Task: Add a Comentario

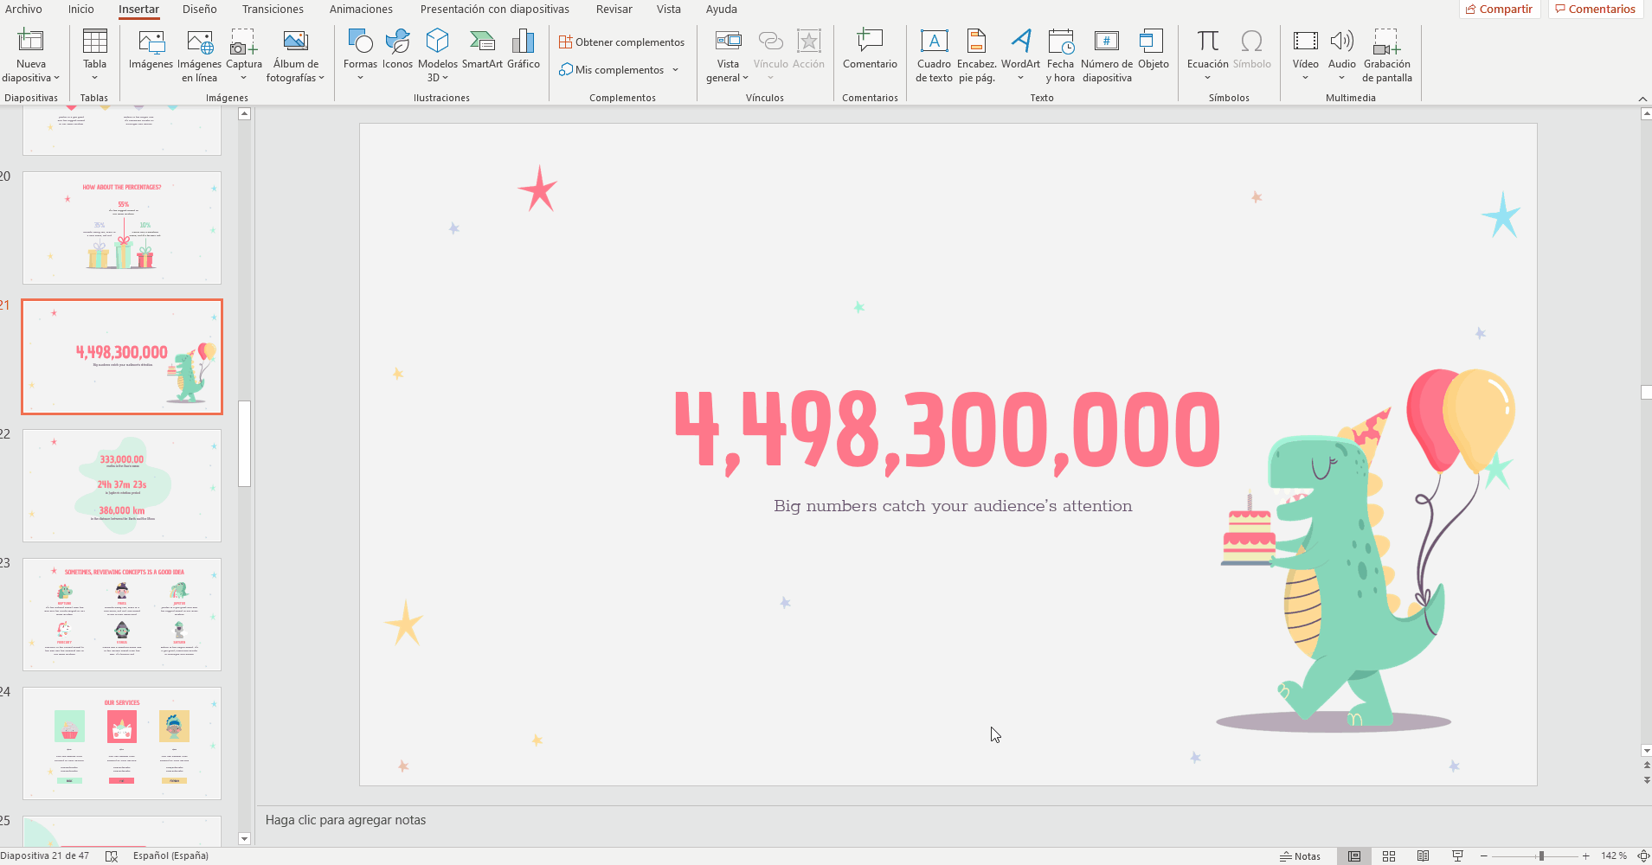Action: (870, 48)
